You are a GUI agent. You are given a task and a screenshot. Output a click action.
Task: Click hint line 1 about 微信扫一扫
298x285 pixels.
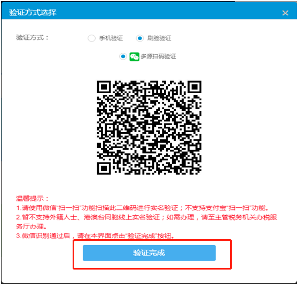[x=143, y=208]
